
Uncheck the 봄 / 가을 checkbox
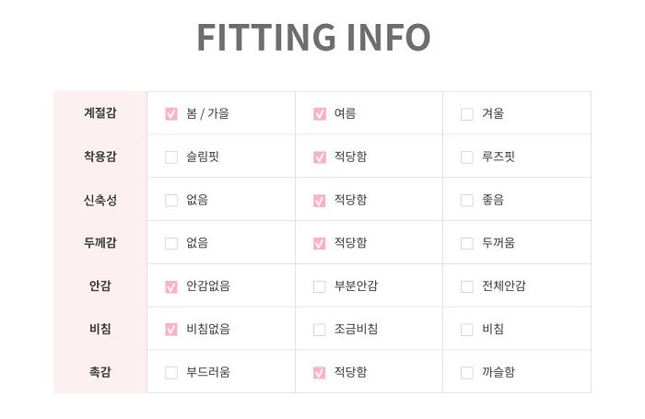(x=171, y=114)
